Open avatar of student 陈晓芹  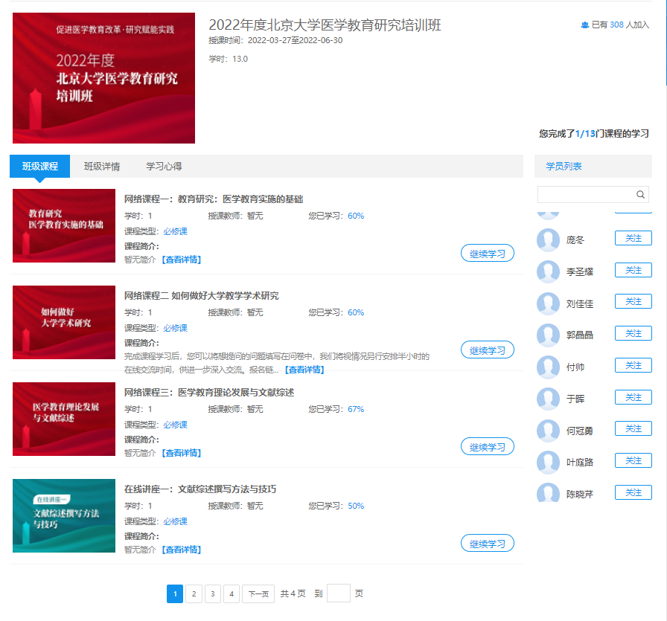point(548,492)
